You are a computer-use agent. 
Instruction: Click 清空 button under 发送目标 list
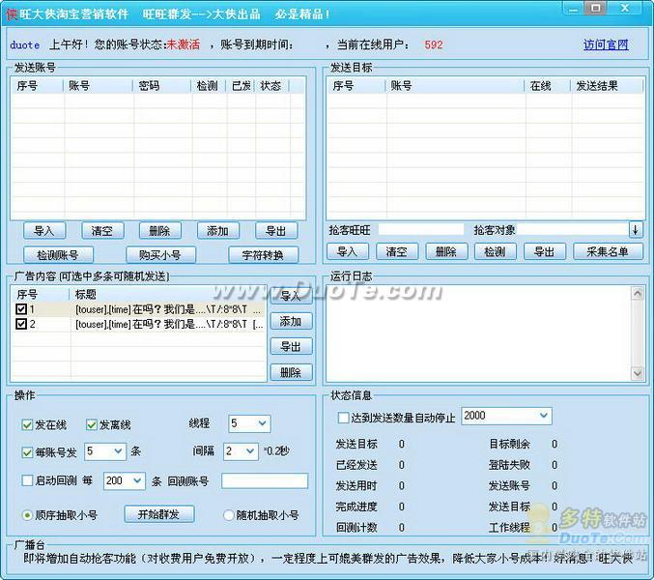tap(397, 251)
